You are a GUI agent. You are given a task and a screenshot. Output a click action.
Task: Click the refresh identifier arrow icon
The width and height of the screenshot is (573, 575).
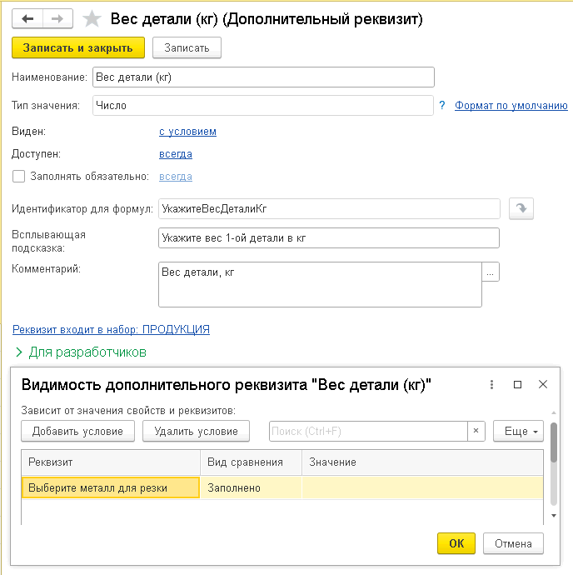click(521, 208)
